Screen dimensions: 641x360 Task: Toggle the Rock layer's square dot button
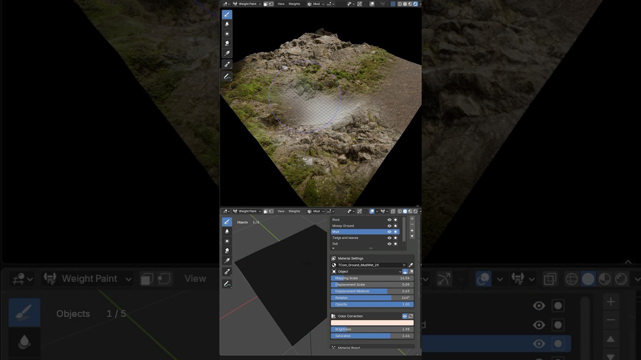[395, 219]
